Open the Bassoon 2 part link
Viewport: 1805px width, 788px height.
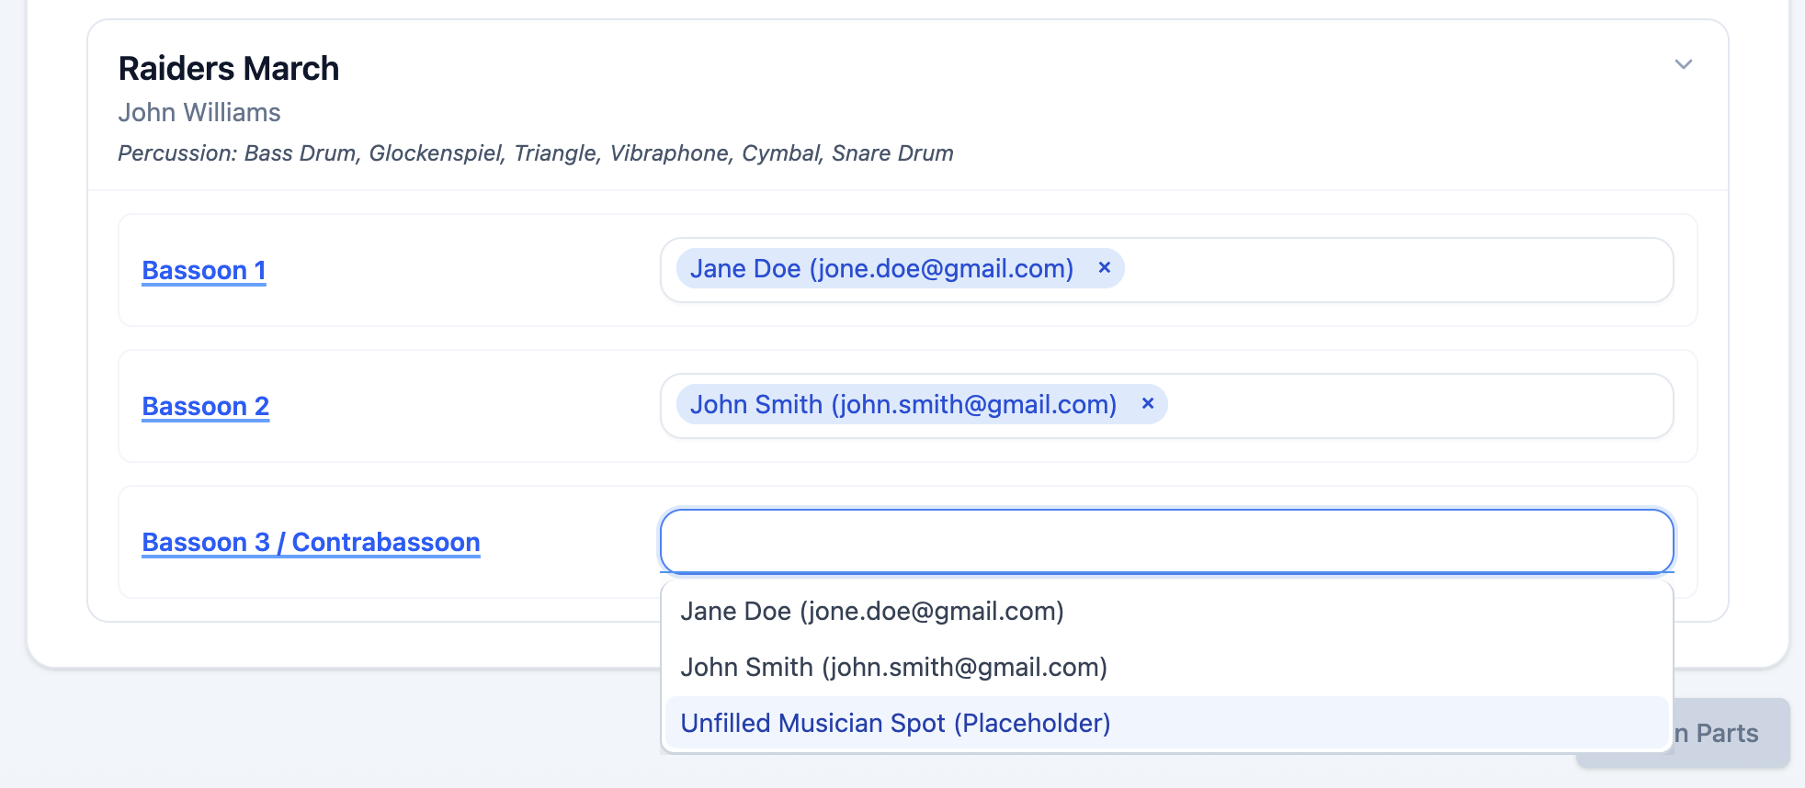(x=206, y=406)
